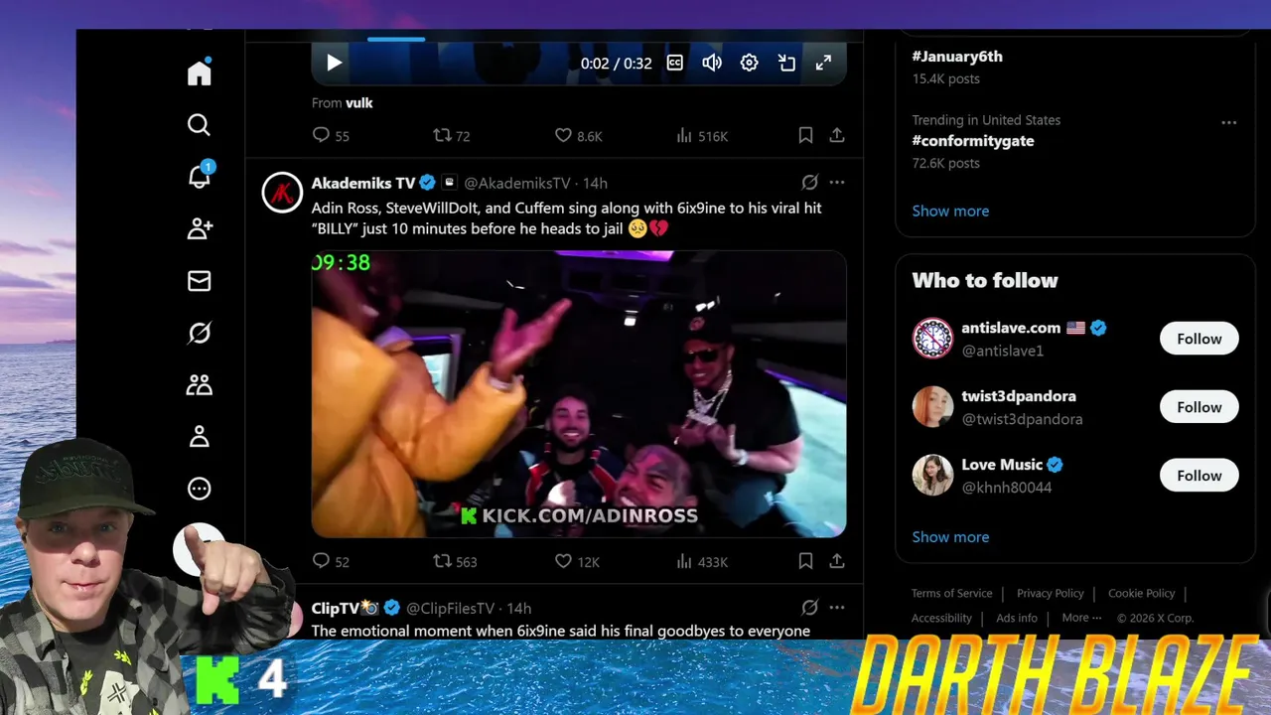Follow Love Music
Screen dimensions: 1271x715
(x=1200, y=476)
